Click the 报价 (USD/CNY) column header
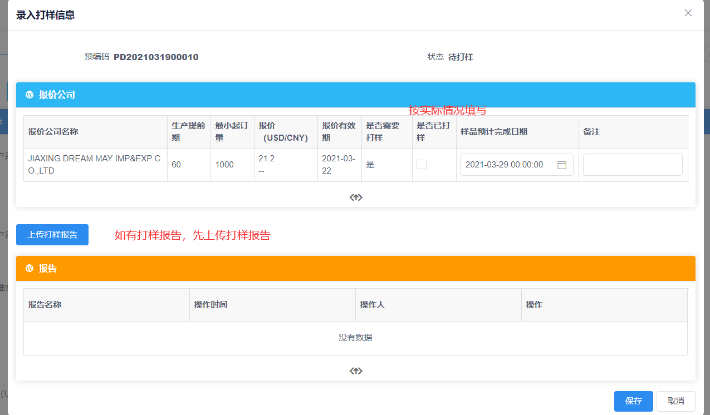This screenshot has width=710, height=415. 286,132
